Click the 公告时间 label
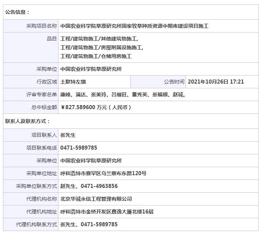This screenshot has width=263, height=235. coord(174,82)
